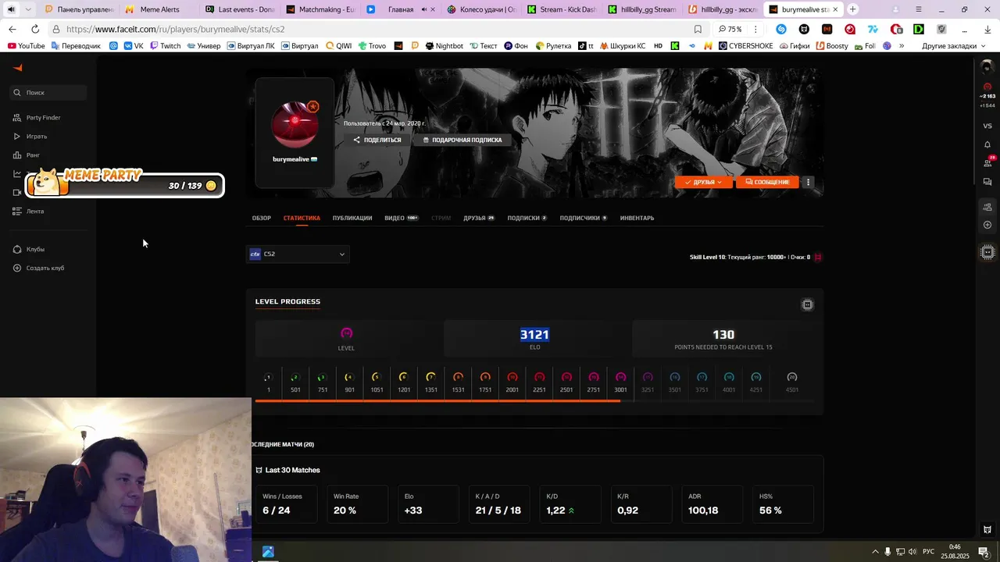Viewport: 1000px width, 562px height.
Task: Click Level Progress panel corner icon
Action: pos(807,304)
